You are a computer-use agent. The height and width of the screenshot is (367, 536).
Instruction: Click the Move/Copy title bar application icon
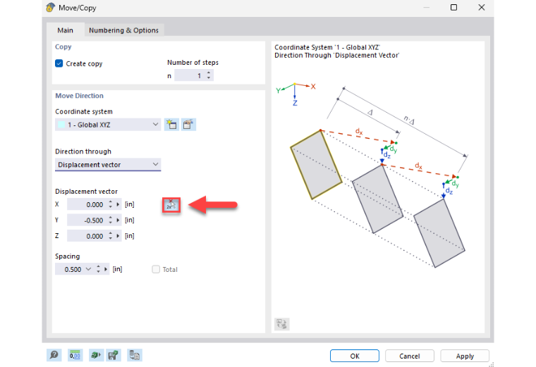[50, 8]
